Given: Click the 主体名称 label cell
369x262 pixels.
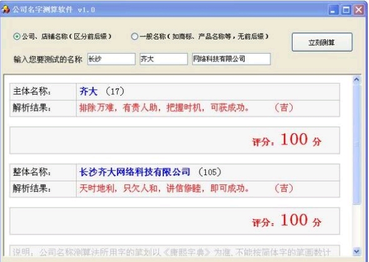Looking at the screenshot, I should [43, 91].
